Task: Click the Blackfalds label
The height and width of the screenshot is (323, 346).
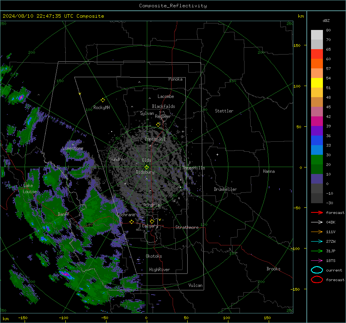Action: pyautogui.click(x=163, y=106)
